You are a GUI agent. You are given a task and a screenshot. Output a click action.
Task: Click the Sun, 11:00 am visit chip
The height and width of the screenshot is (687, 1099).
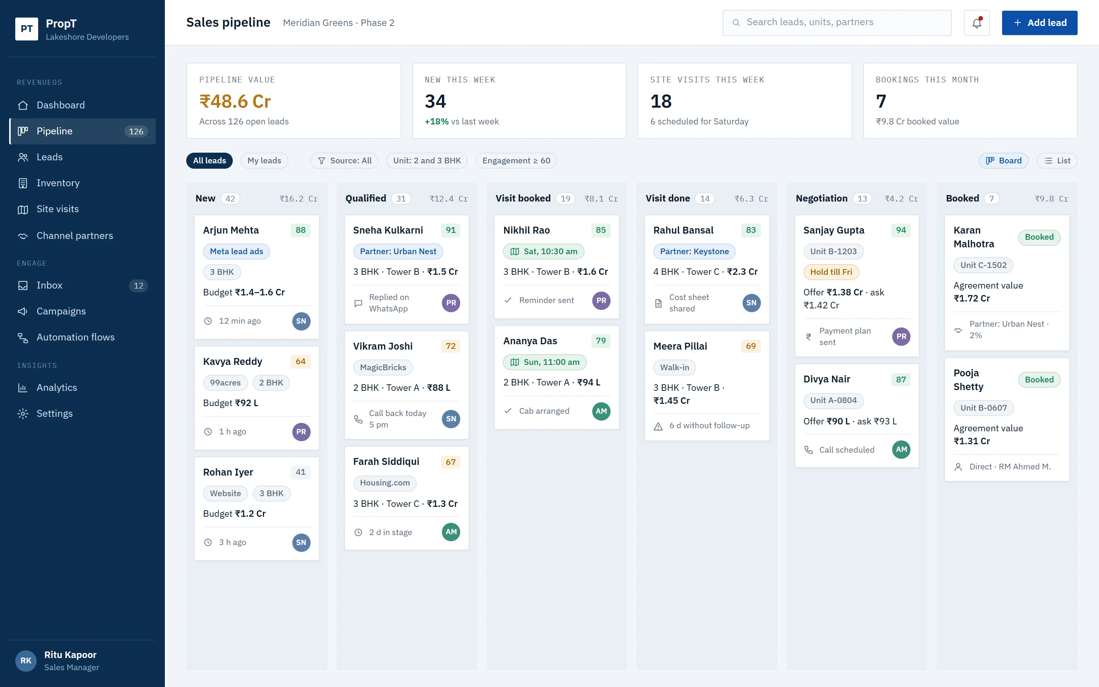545,362
